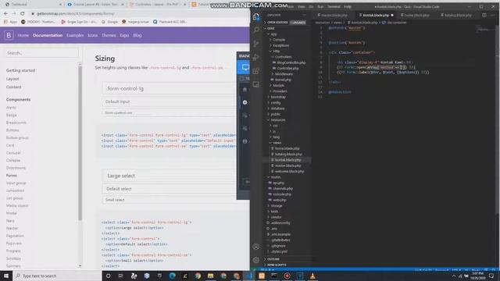This screenshot has width=500, height=281.
Task: Click the browser back arrow
Action: pos(5,13)
